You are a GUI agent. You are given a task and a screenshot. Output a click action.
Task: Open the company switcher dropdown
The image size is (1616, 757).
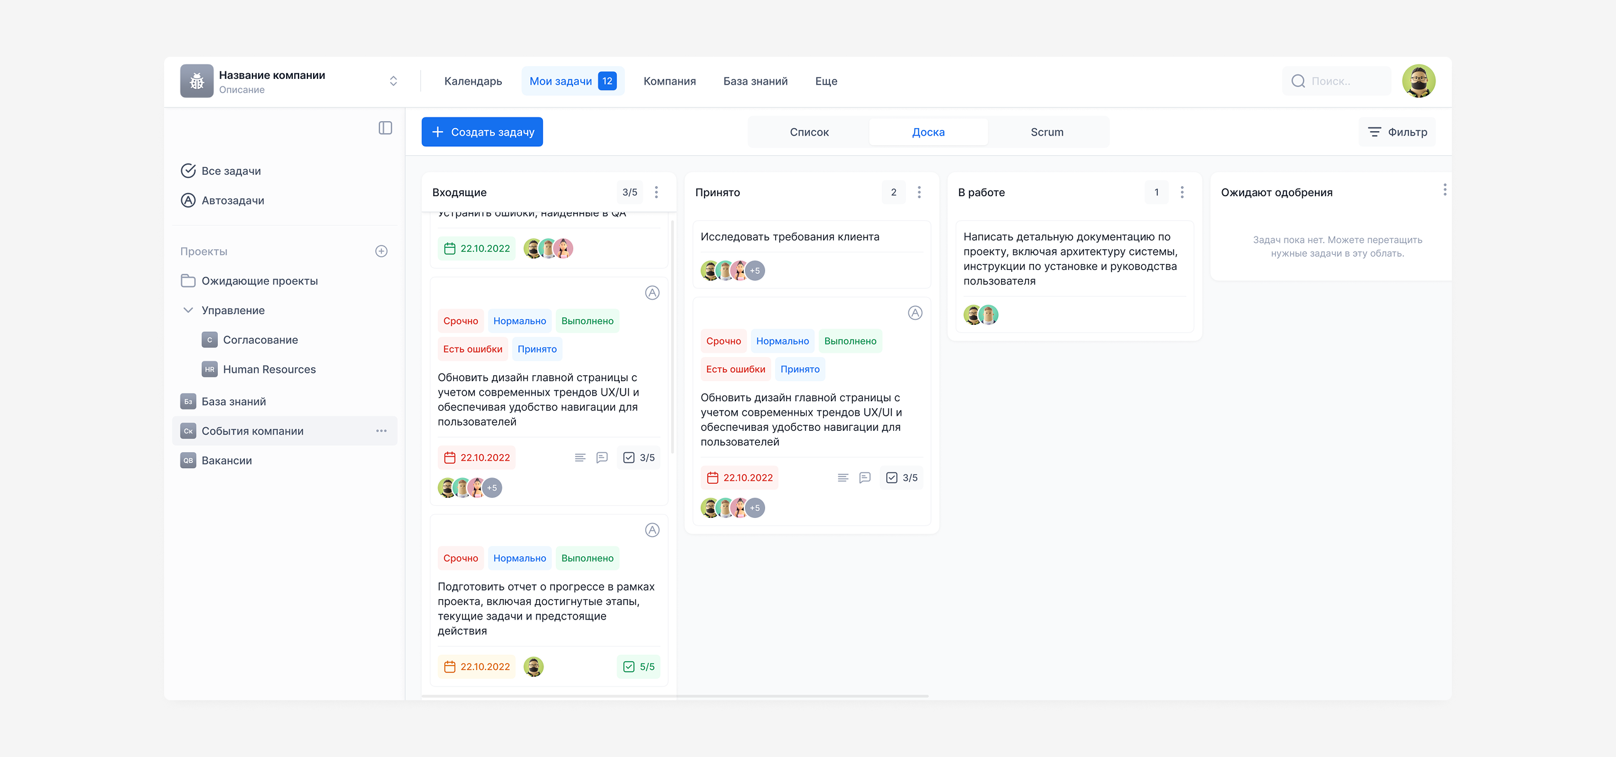(x=393, y=81)
